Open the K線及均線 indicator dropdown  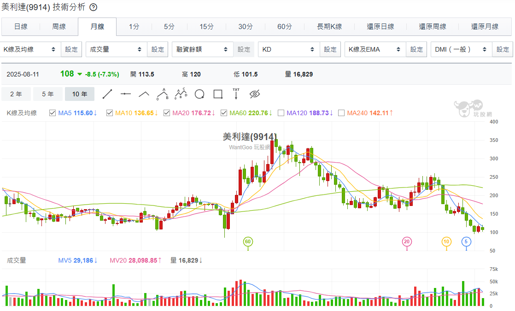(30, 49)
